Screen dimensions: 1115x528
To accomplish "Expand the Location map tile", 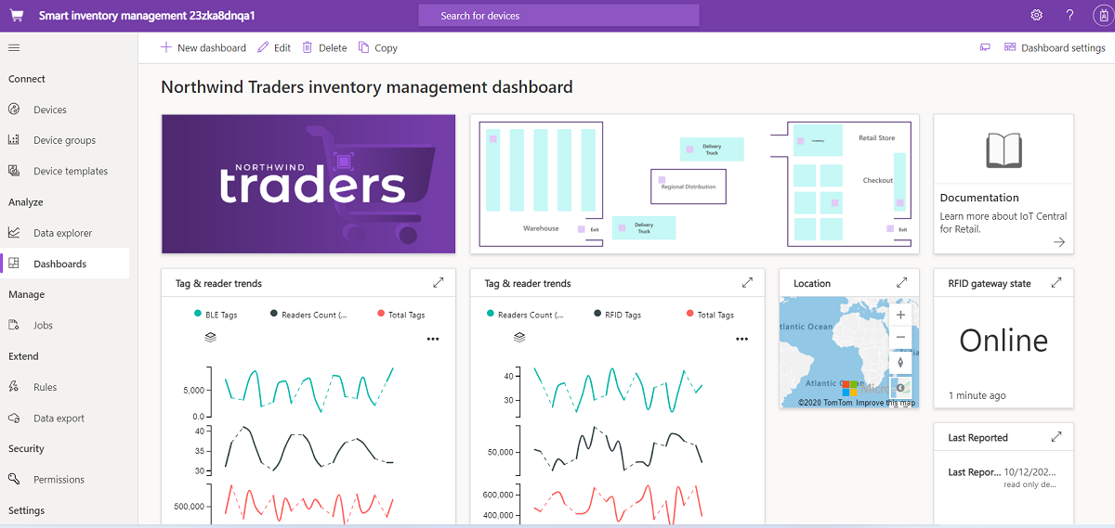I will (901, 283).
